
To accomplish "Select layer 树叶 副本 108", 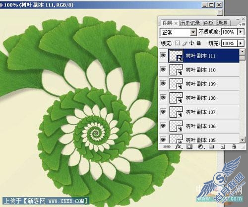I will click(204, 98).
